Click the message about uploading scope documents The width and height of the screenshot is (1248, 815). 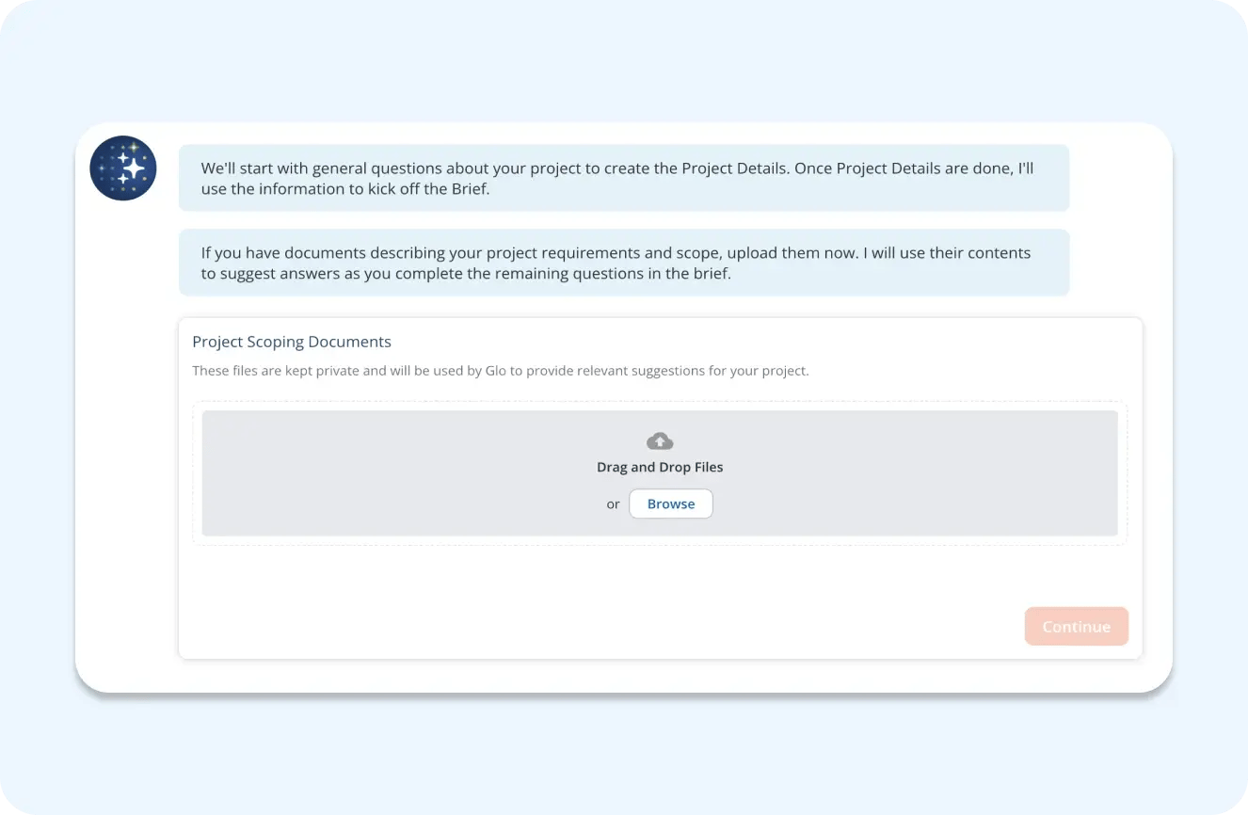[623, 263]
